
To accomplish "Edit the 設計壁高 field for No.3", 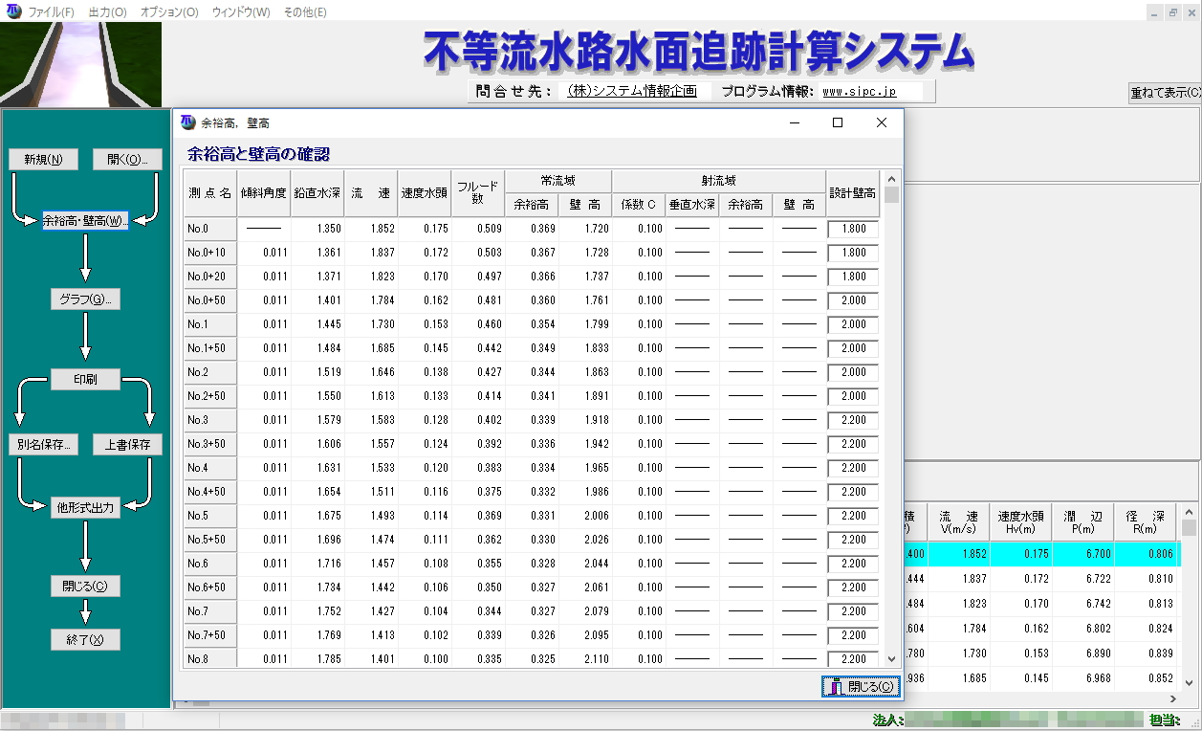I will pyautogui.click(x=854, y=420).
